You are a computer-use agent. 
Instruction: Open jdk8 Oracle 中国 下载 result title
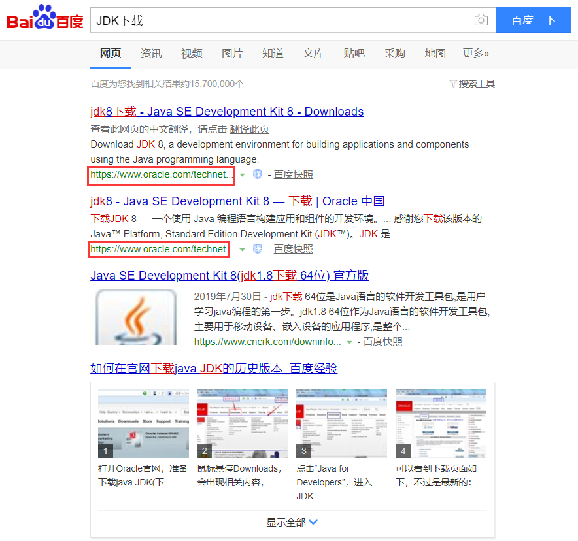pos(238,201)
